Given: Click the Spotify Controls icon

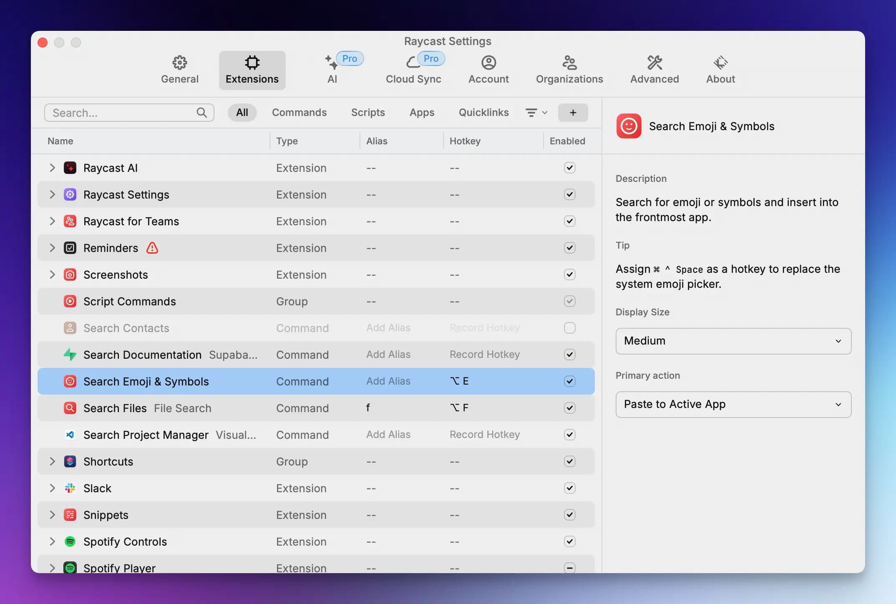Looking at the screenshot, I should click(x=70, y=541).
